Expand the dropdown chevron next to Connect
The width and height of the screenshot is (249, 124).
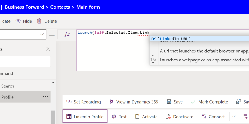coord(233,117)
